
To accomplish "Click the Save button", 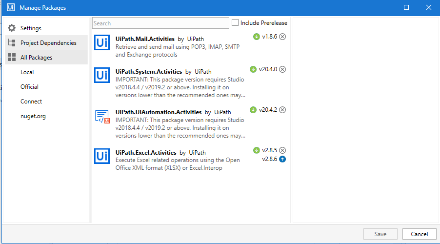I will tap(380, 234).
